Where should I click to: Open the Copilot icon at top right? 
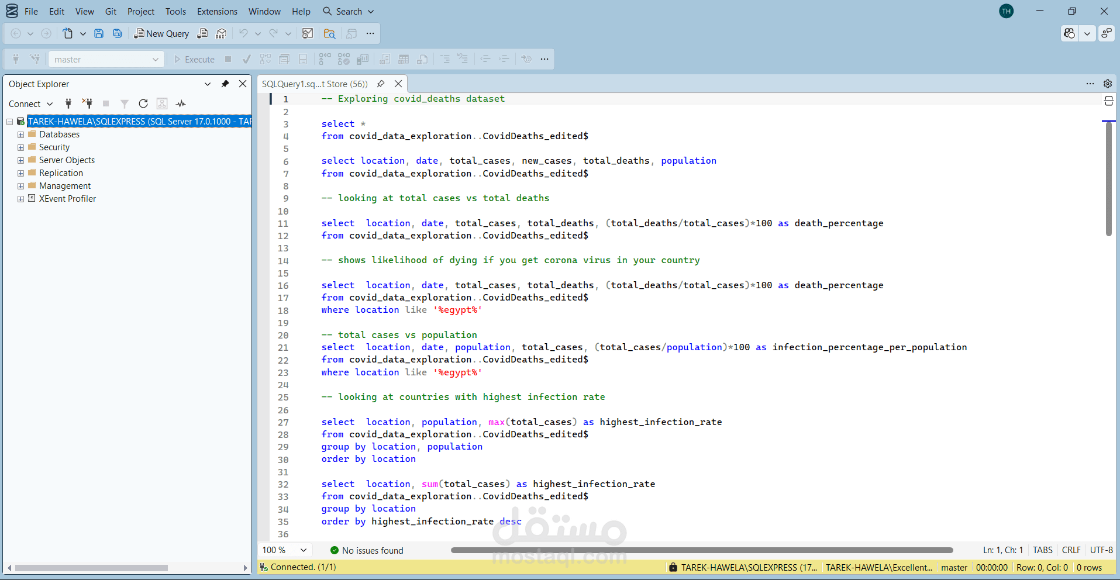tap(1070, 33)
